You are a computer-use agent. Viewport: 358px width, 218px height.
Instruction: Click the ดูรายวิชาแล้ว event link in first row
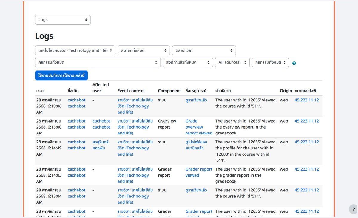tap(196, 100)
